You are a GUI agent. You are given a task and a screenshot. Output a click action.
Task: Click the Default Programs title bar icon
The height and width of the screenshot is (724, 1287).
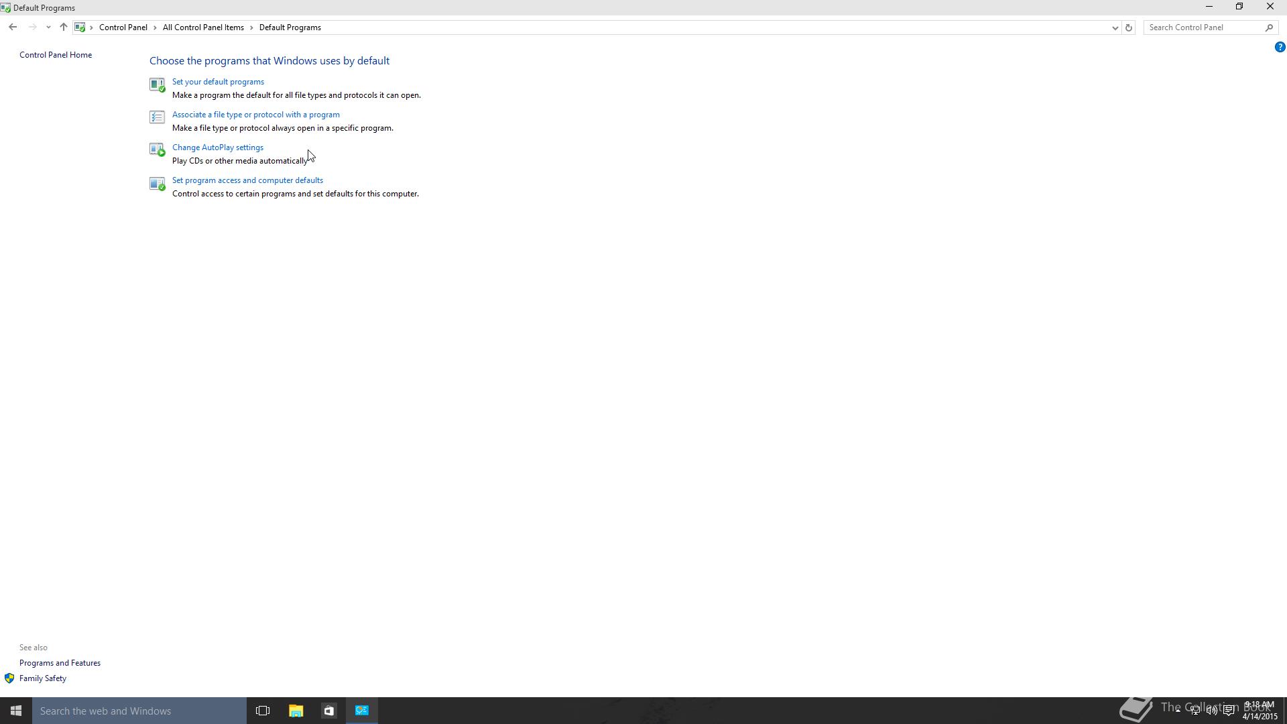5,8
